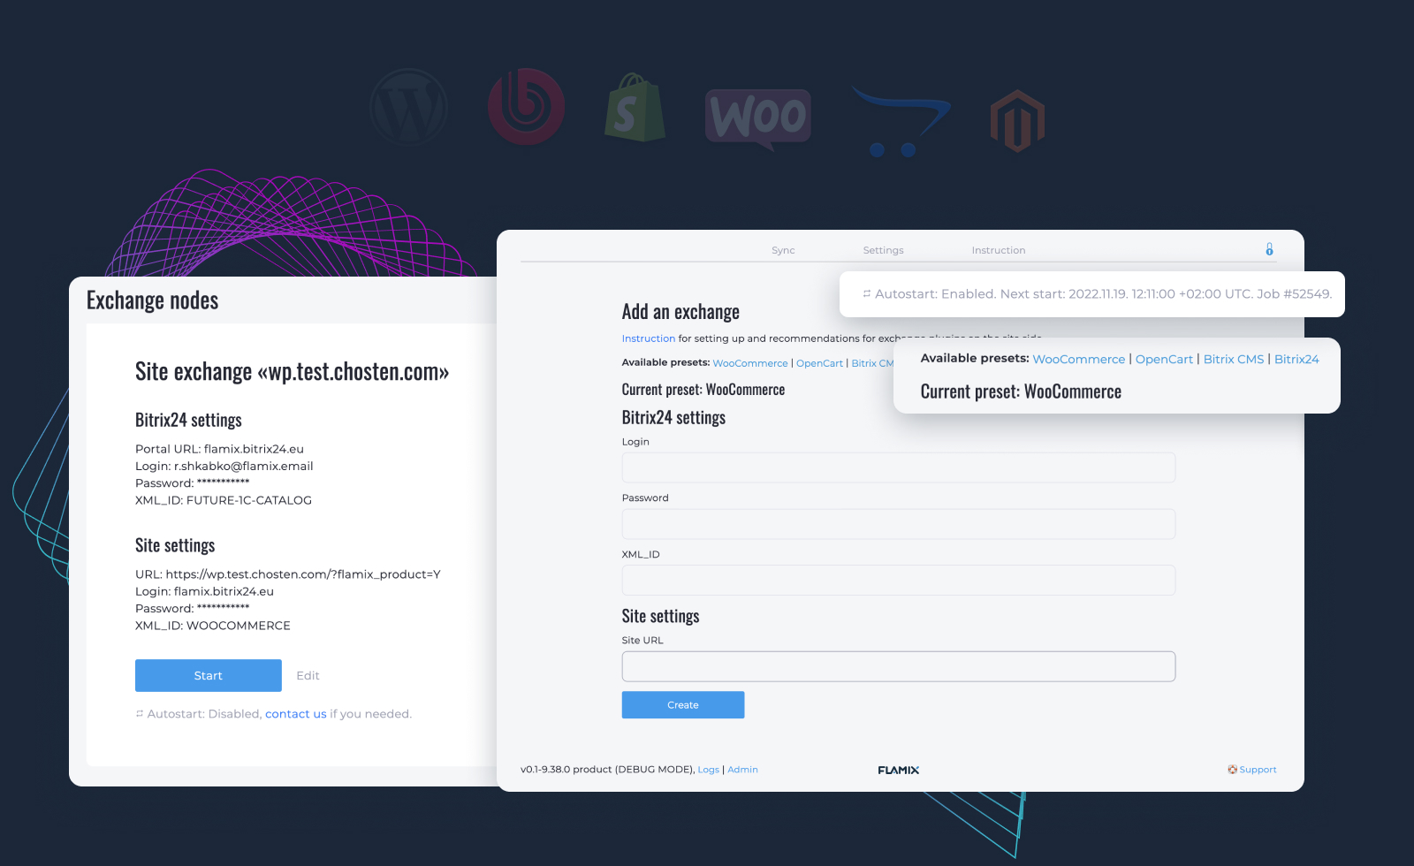Open the Logs link in footer

pyautogui.click(x=709, y=770)
